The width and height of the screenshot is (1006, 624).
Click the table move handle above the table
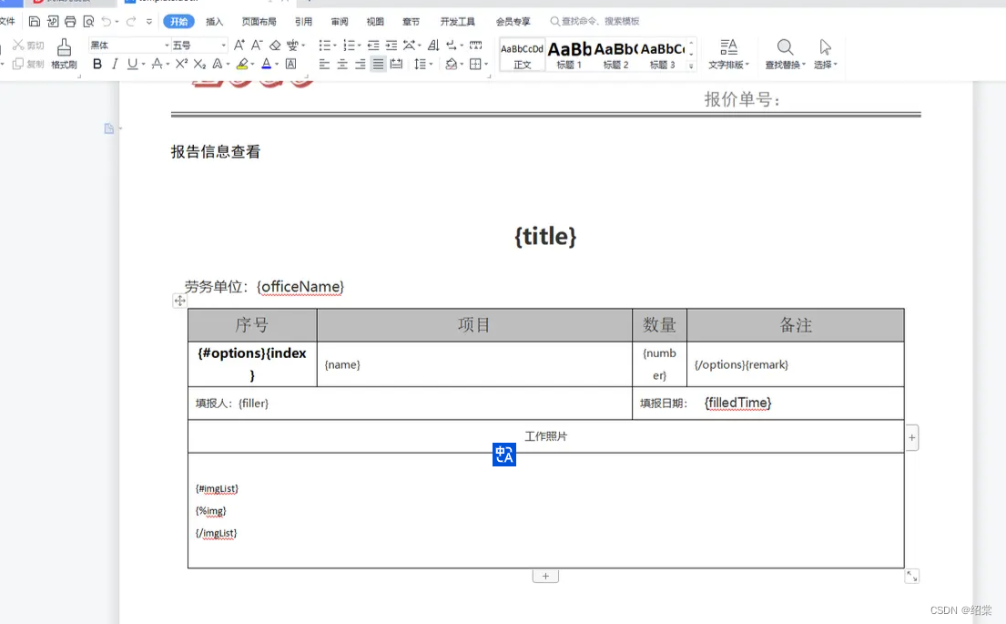[x=179, y=301]
